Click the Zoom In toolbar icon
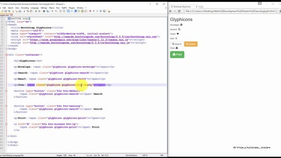Screen dimensions: 281x158 (52, 11)
